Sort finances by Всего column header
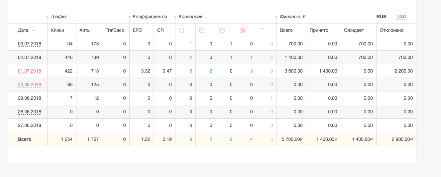Viewport: 441px width, 177px height. [286, 30]
